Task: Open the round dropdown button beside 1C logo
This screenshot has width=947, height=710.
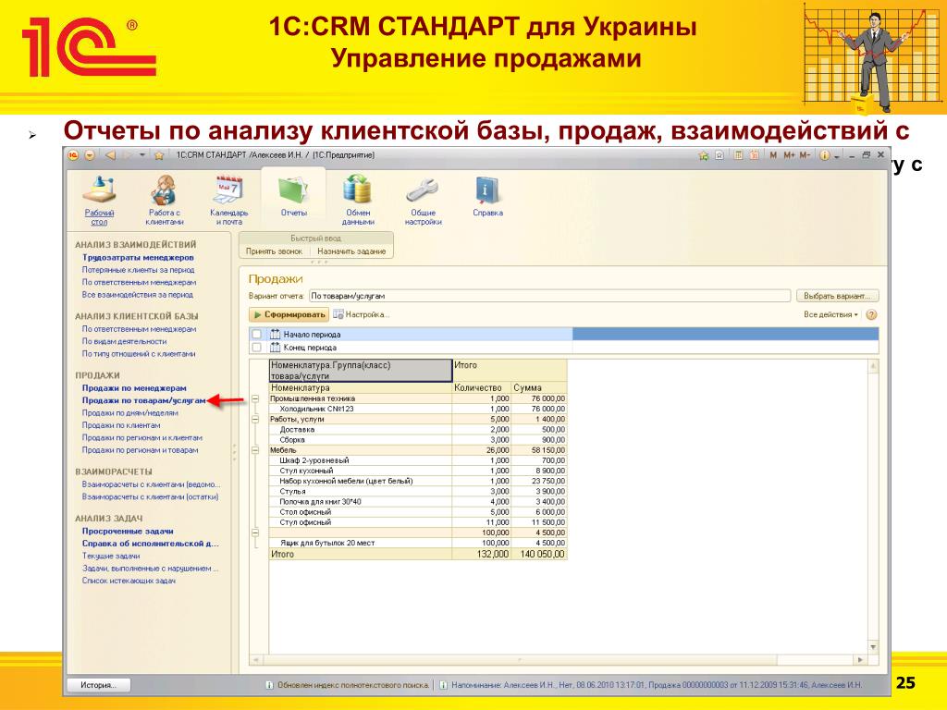Action: pyautogui.click(x=90, y=155)
